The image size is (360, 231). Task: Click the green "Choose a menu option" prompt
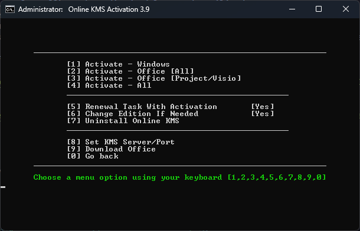[179, 177]
